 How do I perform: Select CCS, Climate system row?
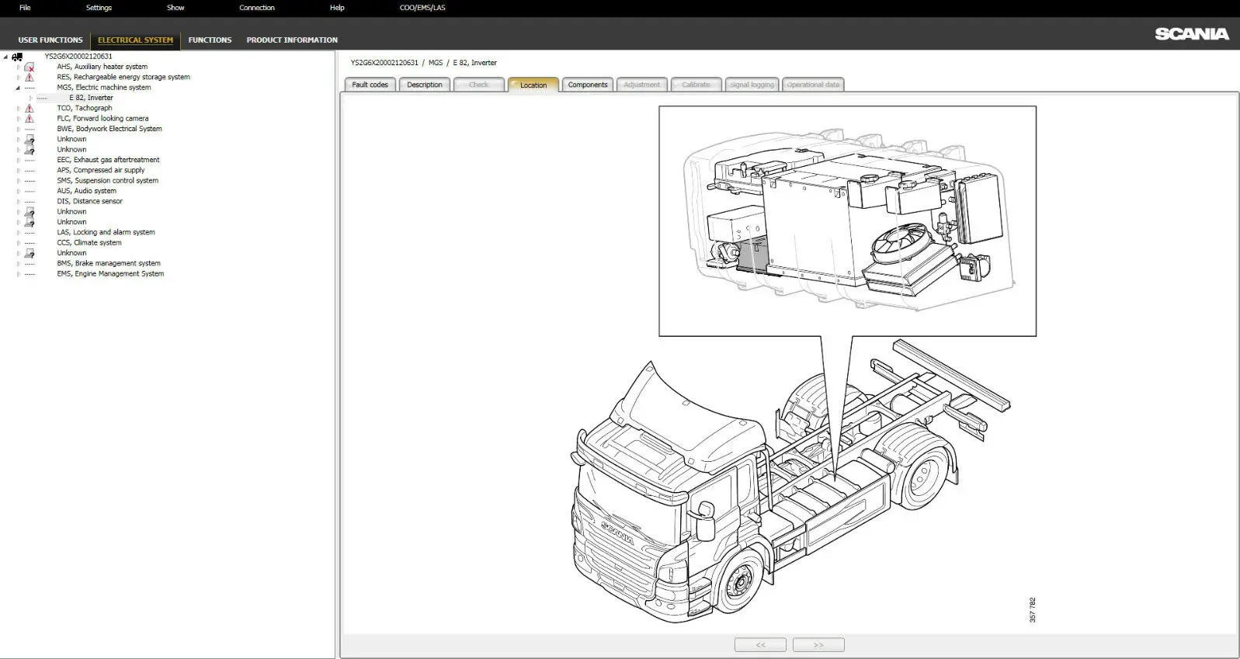(89, 242)
